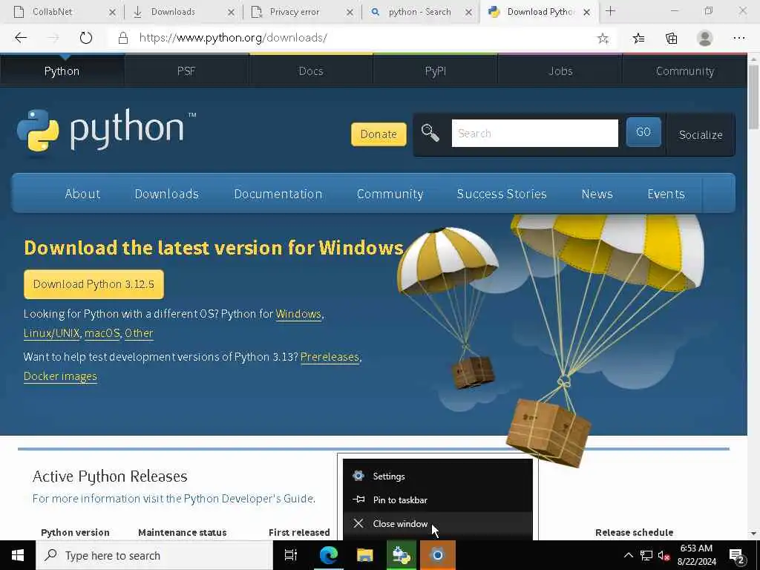Screen dimensions: 760x570
Task: Choose Close window in jump list
Action: coord(437,523)
